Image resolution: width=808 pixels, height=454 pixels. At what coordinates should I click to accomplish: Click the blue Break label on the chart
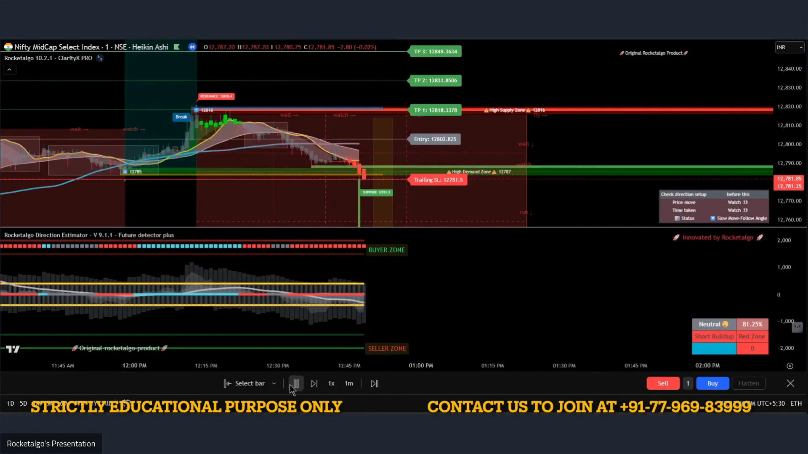pos(181,117)
